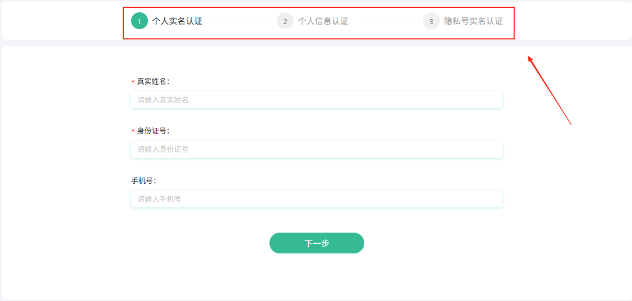Open the 个人实名认证 step
Screen dimensions: 632x301
tap(177, 21)
